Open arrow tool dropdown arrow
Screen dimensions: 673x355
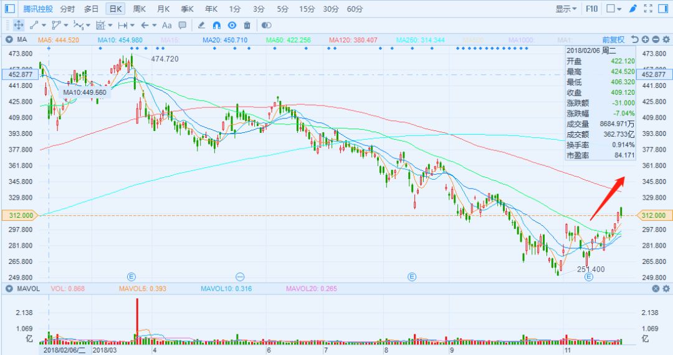coord(154,26)
